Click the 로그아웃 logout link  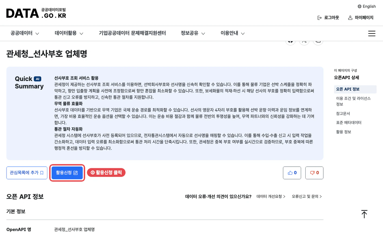click(328, 18)
